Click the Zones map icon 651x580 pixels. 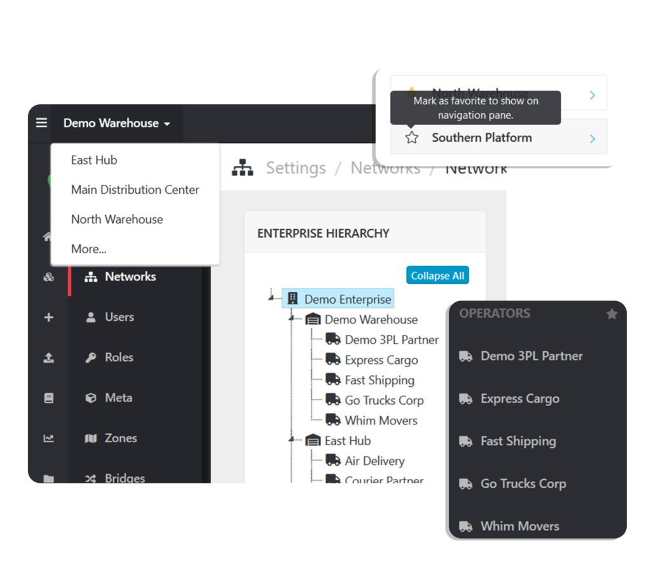(90, 438)
